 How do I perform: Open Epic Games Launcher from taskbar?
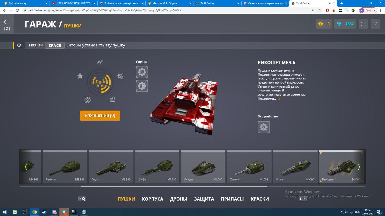point(74,212)
